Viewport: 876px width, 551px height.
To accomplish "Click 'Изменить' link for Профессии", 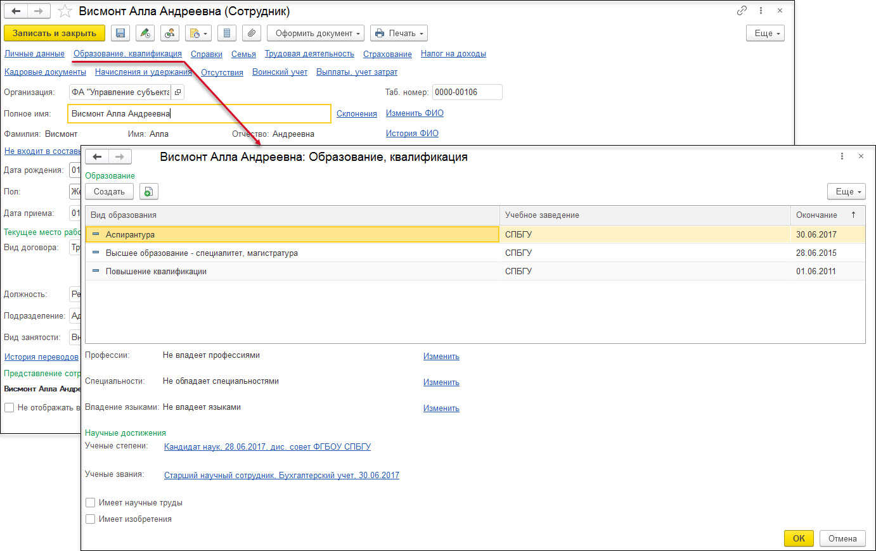I will click(441, 357).
